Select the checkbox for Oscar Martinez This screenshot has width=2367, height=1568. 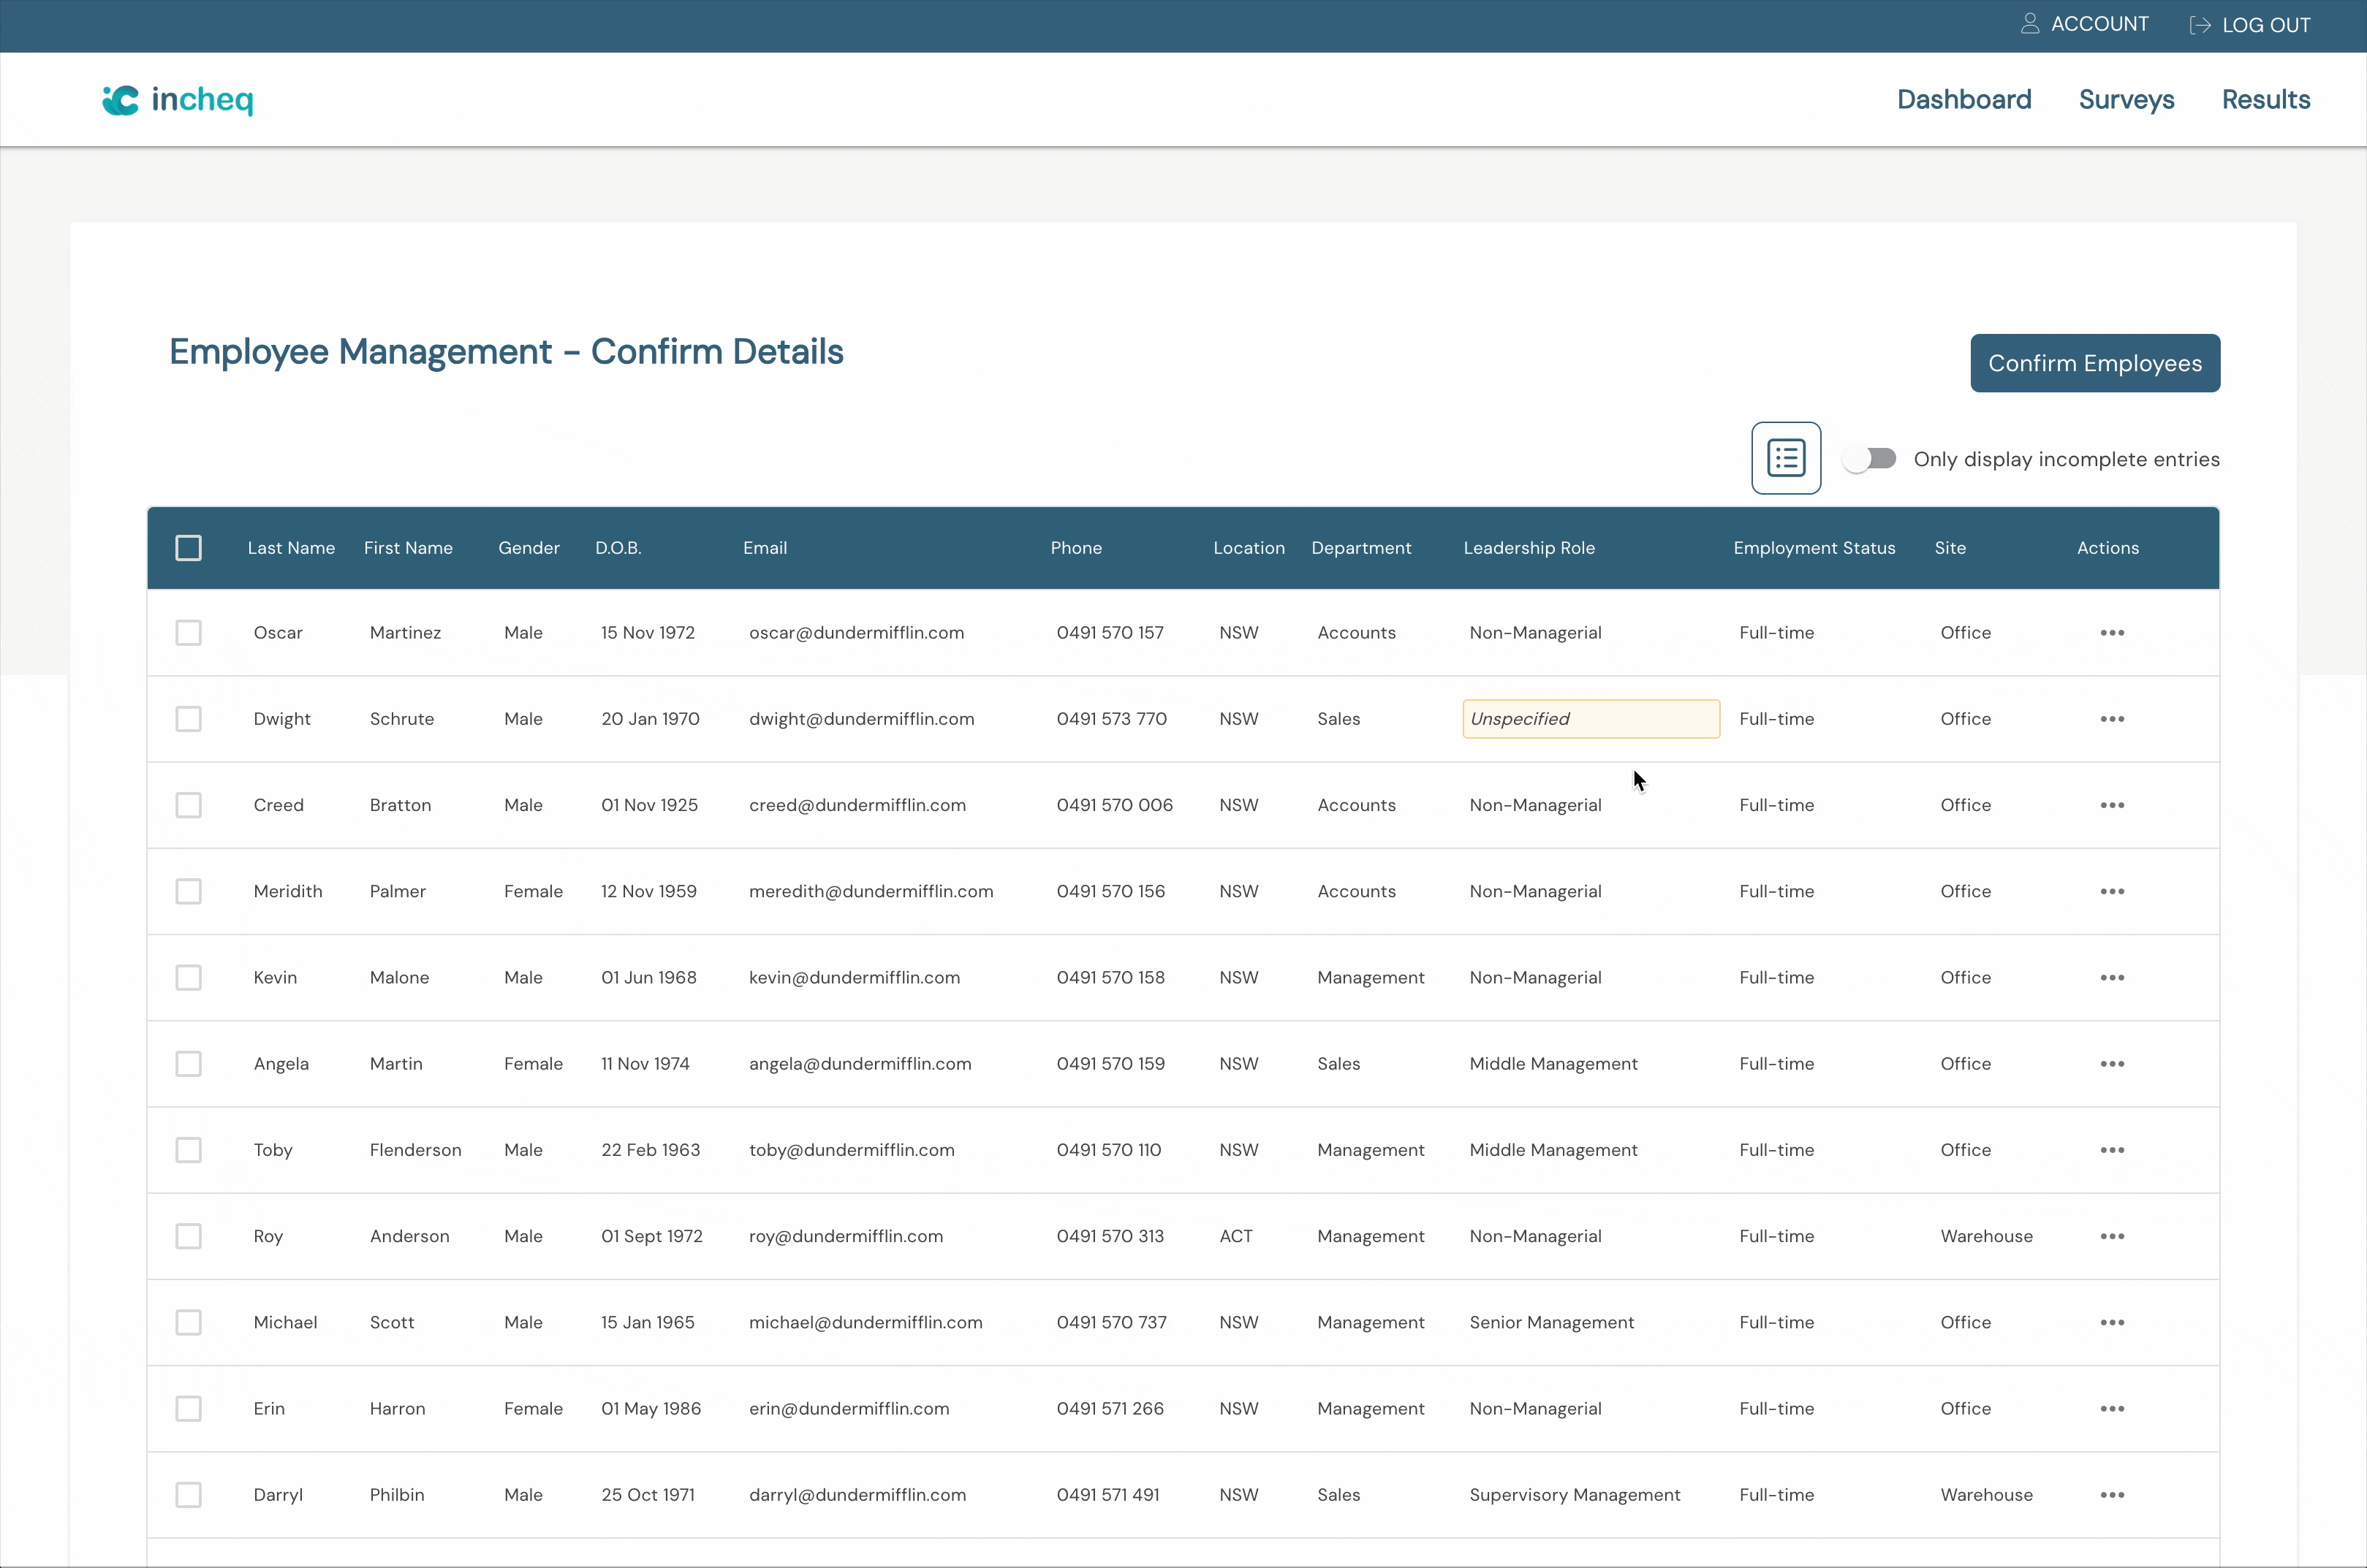click(x=188, y=633)
